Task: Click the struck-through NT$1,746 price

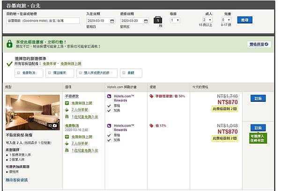Action: (228, 96)
